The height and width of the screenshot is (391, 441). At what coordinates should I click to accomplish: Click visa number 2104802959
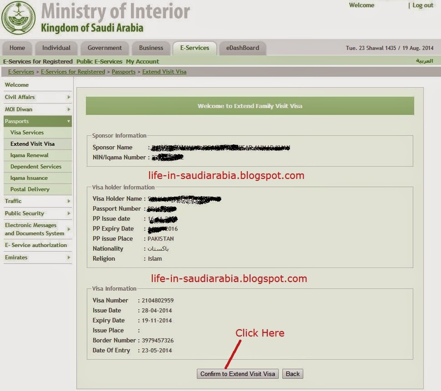[157, 301]
